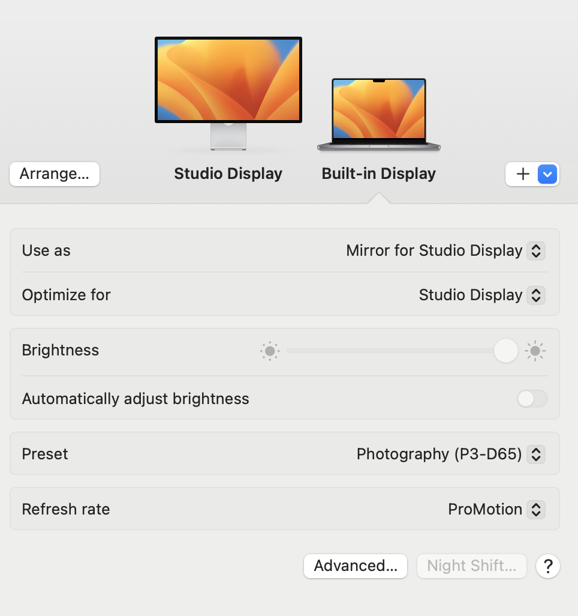Screen dimensions: 578x616
Task: Click the Brightness slider knob
Action: click(505, 351)
